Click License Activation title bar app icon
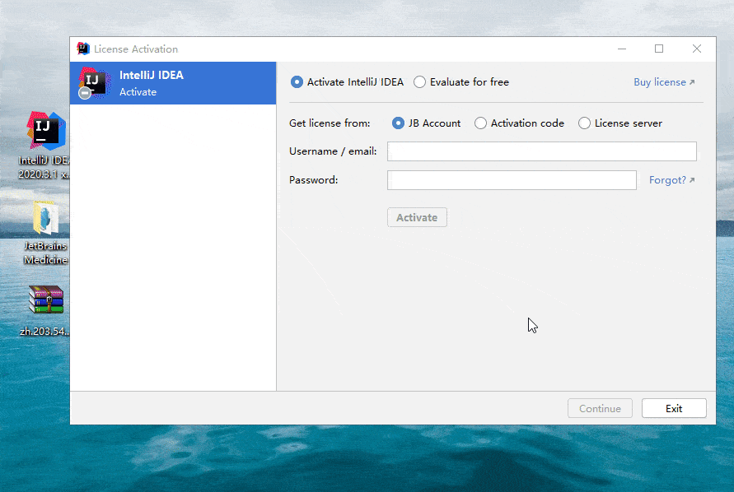 click(x=83, y=49)
